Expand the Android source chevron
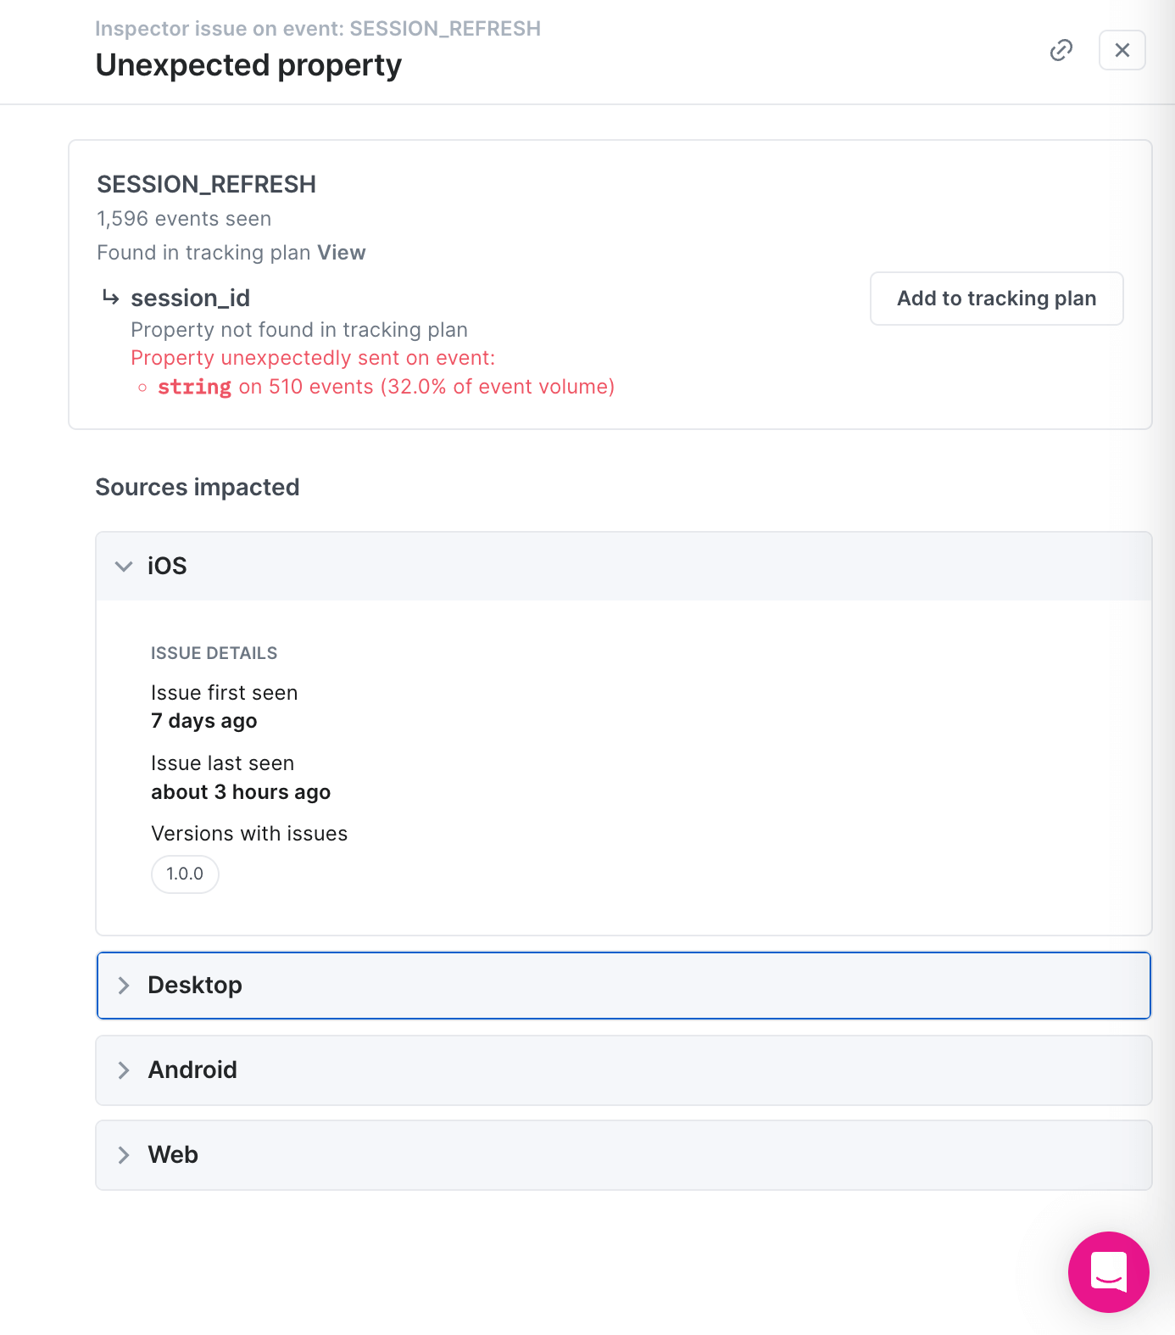1175x1335 pixels. 124,1070
